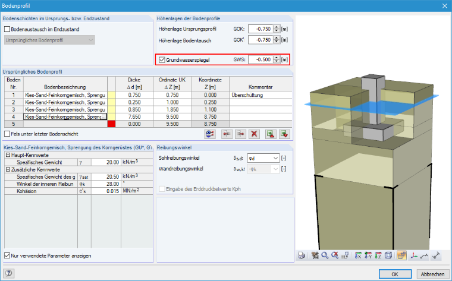Click the Excel import icon with down arrow

click(x=284, y=134)
